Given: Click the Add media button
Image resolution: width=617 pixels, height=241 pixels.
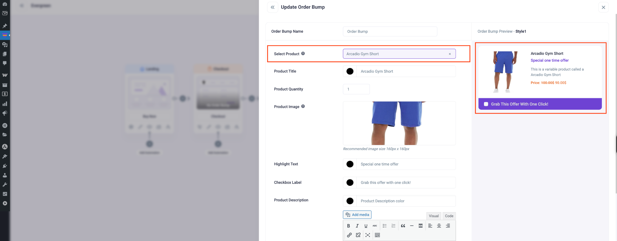Looking at the screenshot, I should tap(357, 215).
